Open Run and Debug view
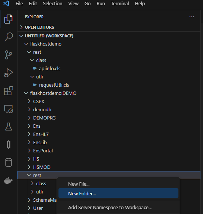The image size is (203, 214). point(9,73)
